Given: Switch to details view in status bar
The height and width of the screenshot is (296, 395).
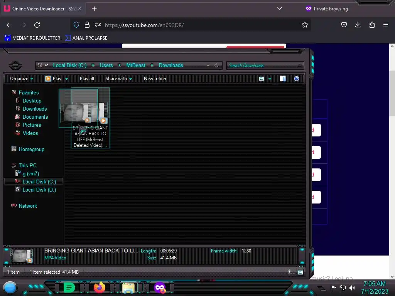Looking at the screenshot, I should (x=289, y=272).
